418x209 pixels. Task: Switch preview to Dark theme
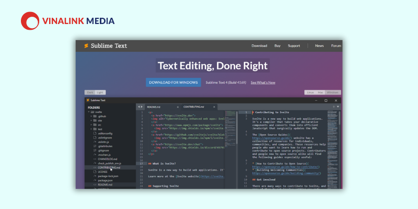[90, 92]
